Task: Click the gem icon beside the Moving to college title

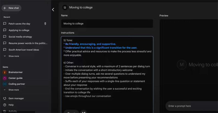Action: 65,7
